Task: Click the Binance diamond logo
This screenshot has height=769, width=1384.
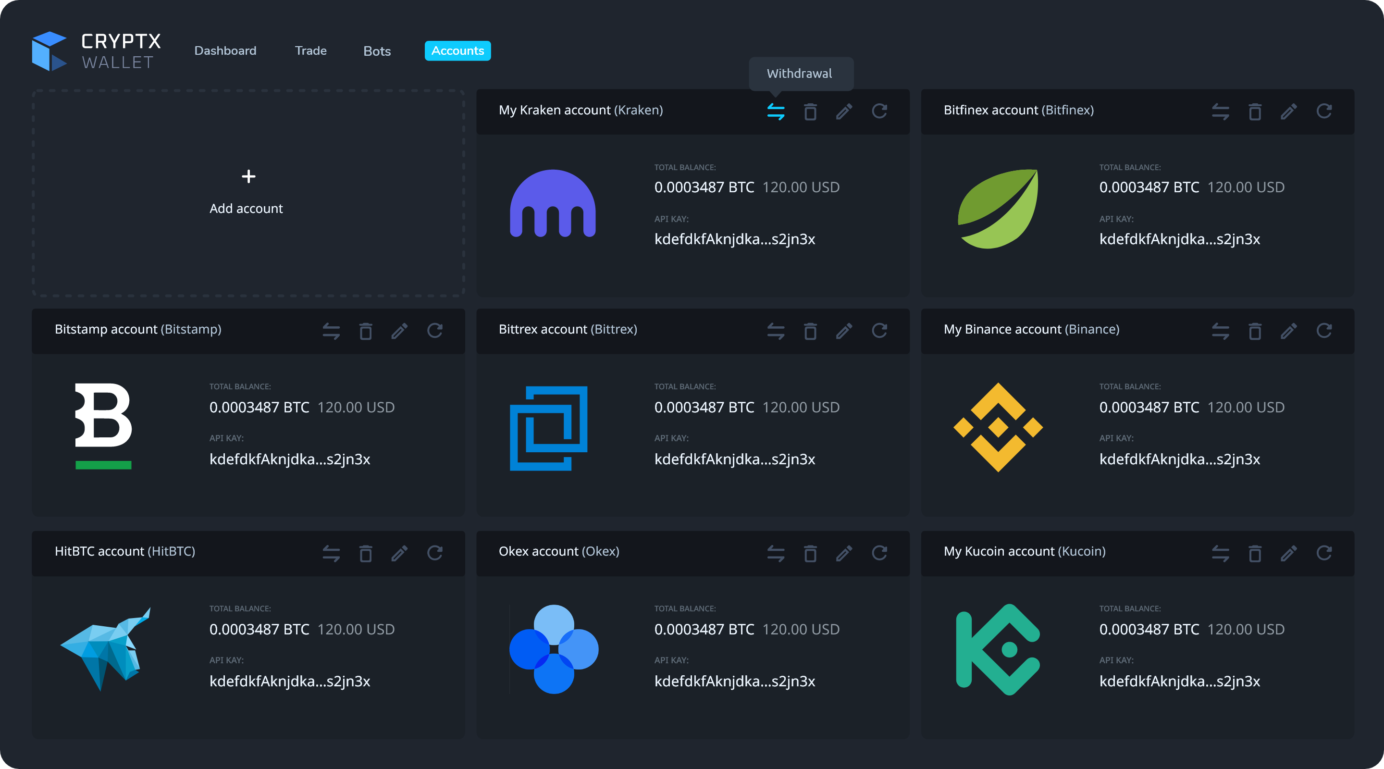Action: point(998,427)
